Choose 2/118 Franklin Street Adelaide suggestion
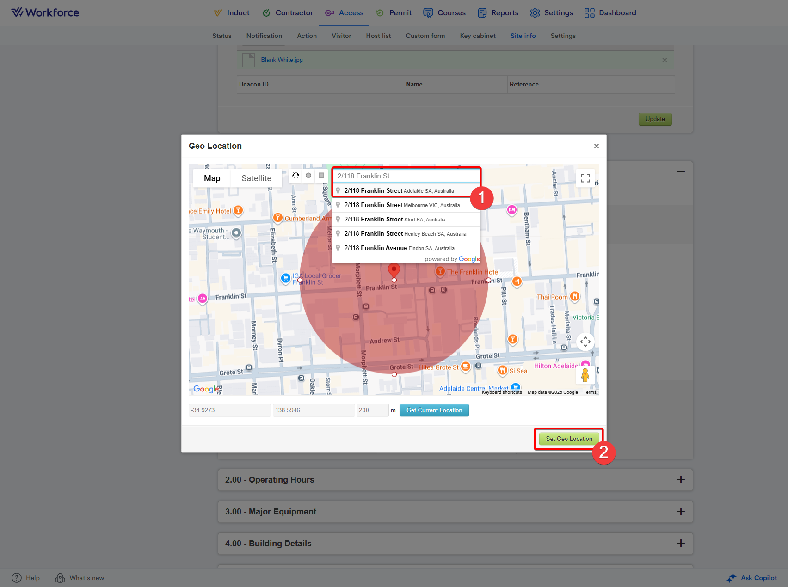The height and width of the screenshot is (587, 788). 399,191
